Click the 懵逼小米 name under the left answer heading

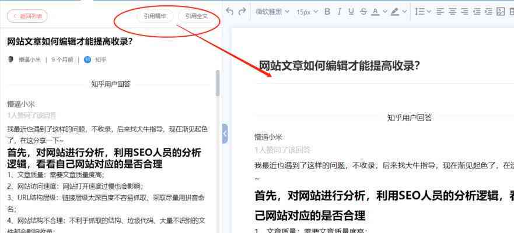[22, 104]
